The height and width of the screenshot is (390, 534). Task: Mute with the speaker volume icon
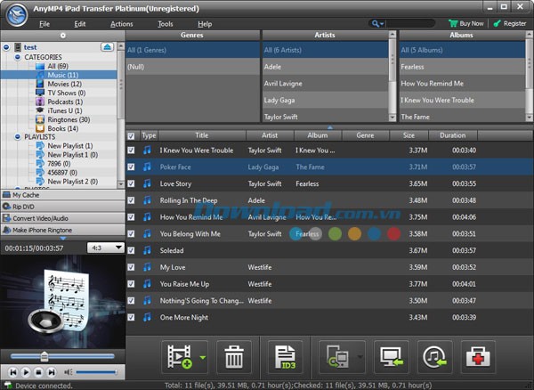pos(69,372)
